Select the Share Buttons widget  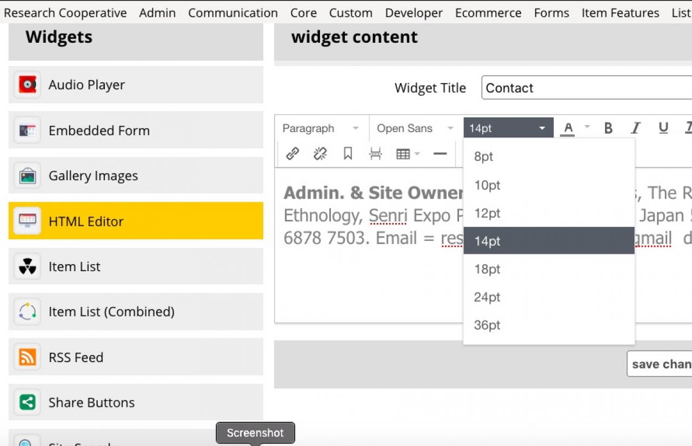click(x=91, y=402)
